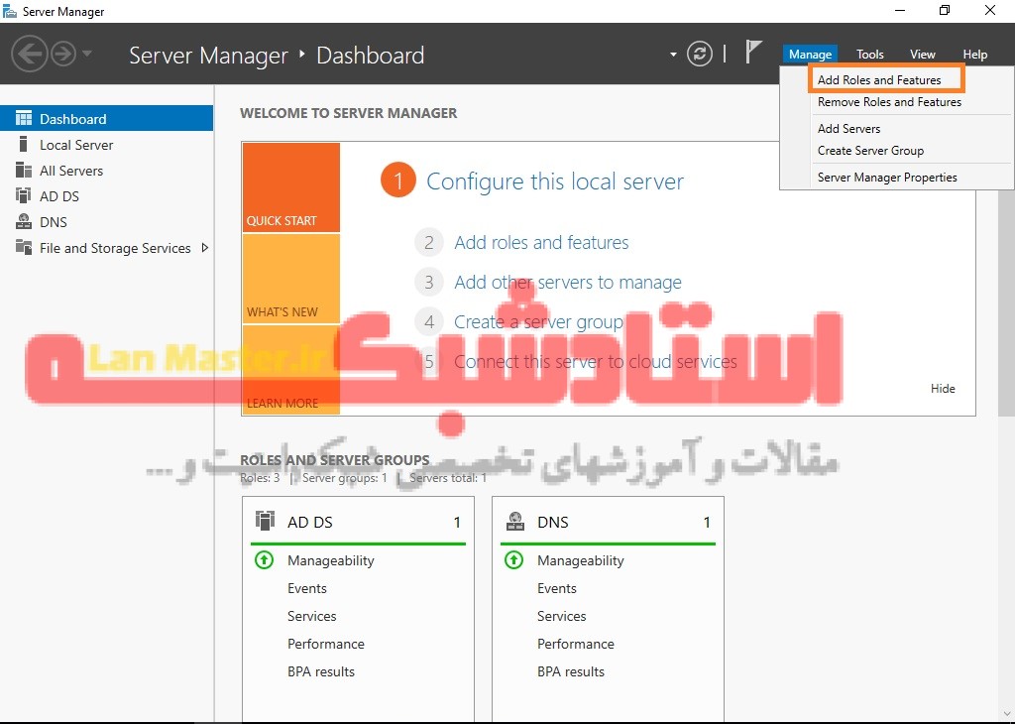Click green Manageability status icon in AD DS tile
Viewport: 1015px width, 724px height.
(264, 559)
